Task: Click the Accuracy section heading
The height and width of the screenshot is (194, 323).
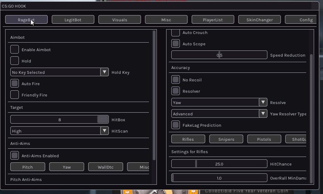Action: tap(181, 68)
